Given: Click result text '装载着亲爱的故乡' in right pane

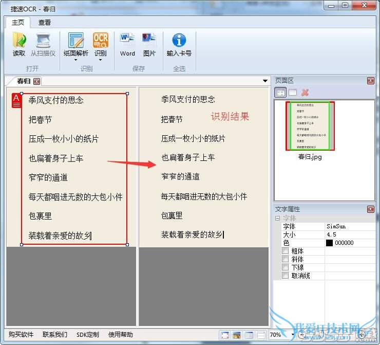Looking at the screenshot, I should click(192, 234).
